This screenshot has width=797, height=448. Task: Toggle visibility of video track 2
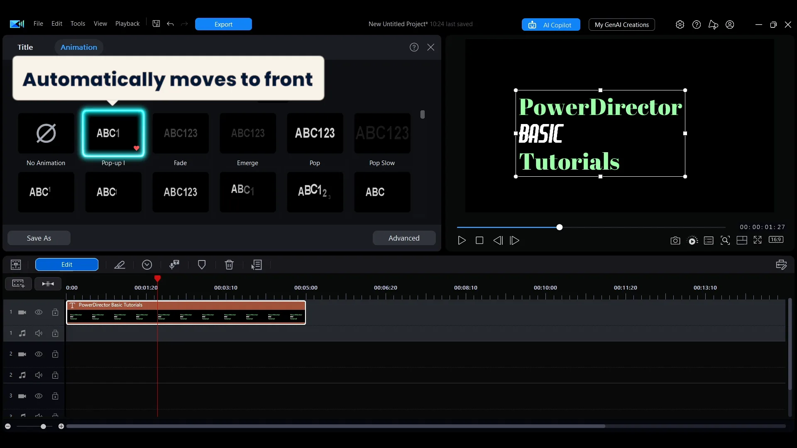[x=39, y=354]
